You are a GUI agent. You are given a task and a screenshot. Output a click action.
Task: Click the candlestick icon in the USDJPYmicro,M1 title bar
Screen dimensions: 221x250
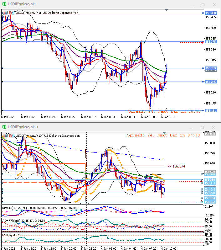pos(4,4)
